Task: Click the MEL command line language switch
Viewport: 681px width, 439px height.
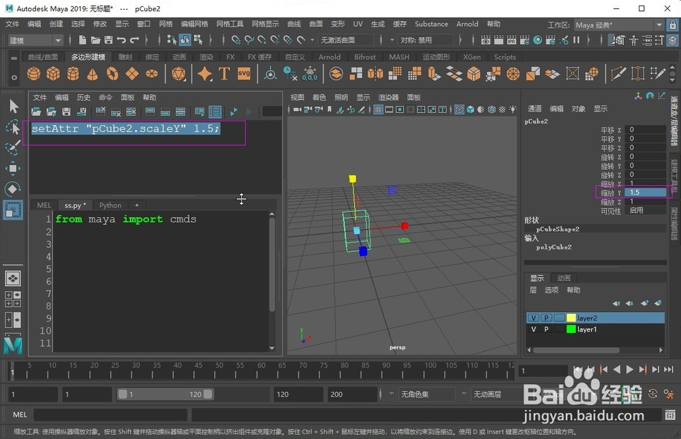Action: pos(20,414)
